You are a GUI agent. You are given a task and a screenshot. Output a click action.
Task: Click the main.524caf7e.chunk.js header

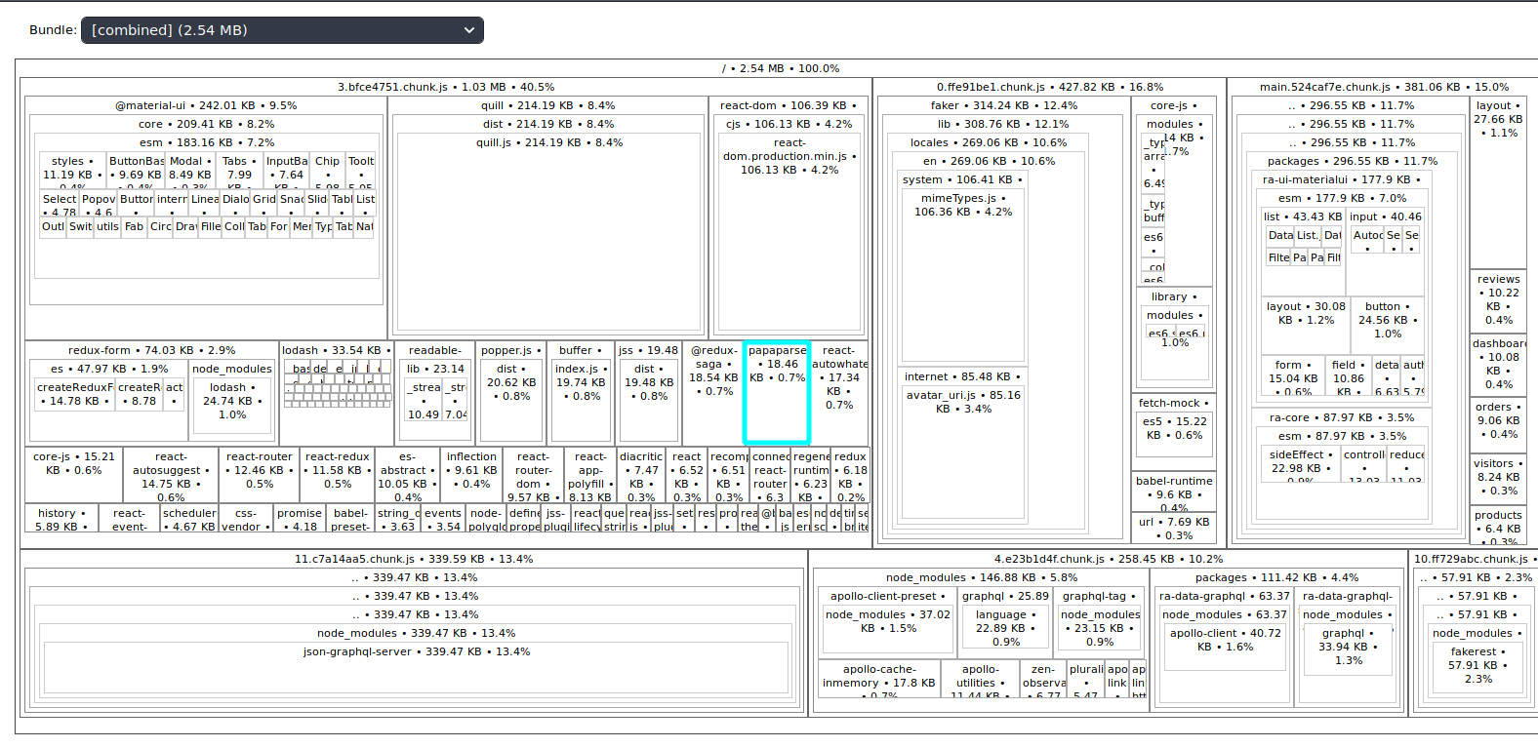1383,87
